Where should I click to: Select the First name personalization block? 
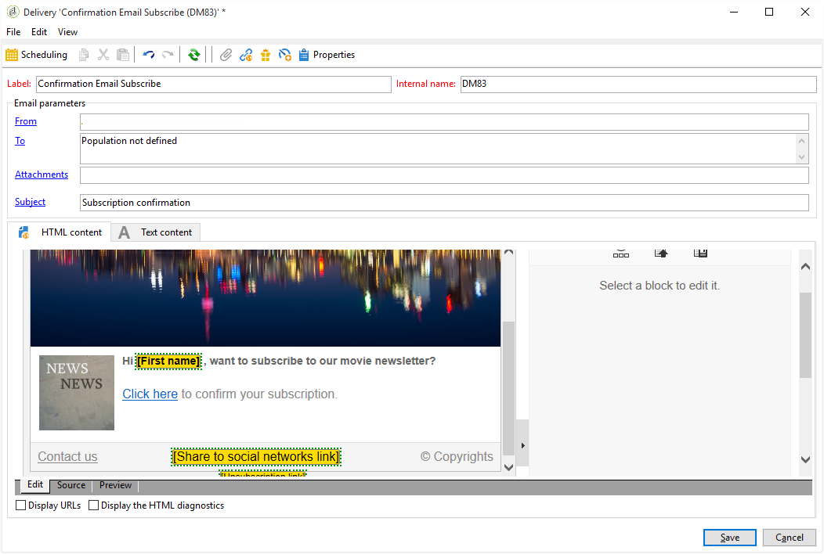pos(168,362)
